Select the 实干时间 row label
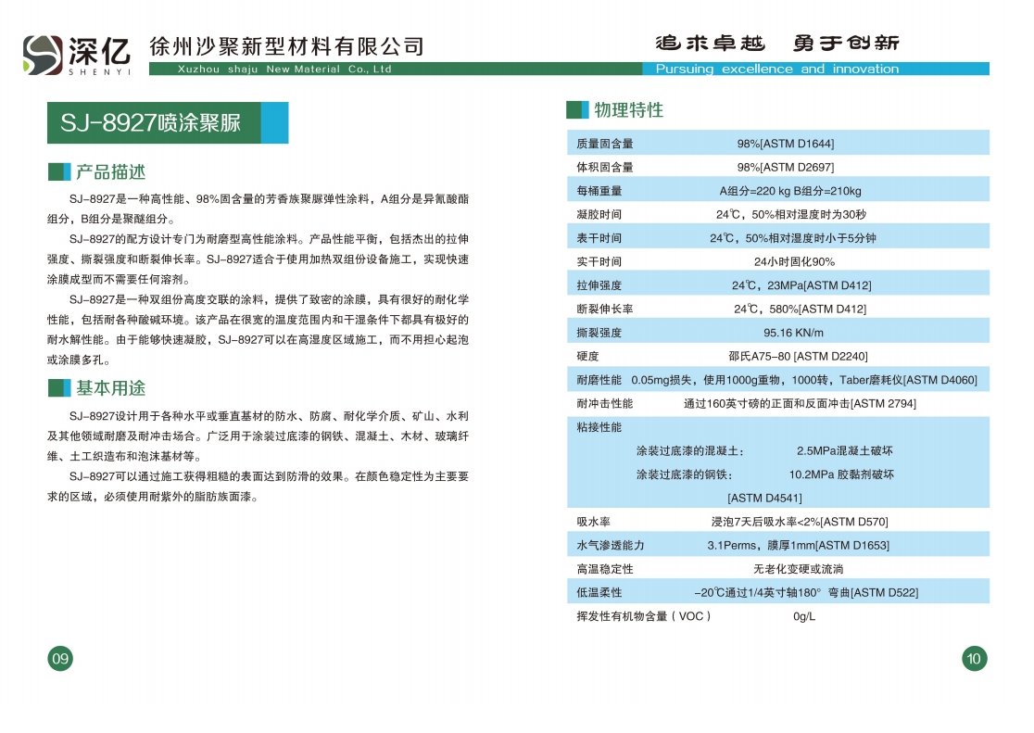 [x=599, y=262]
